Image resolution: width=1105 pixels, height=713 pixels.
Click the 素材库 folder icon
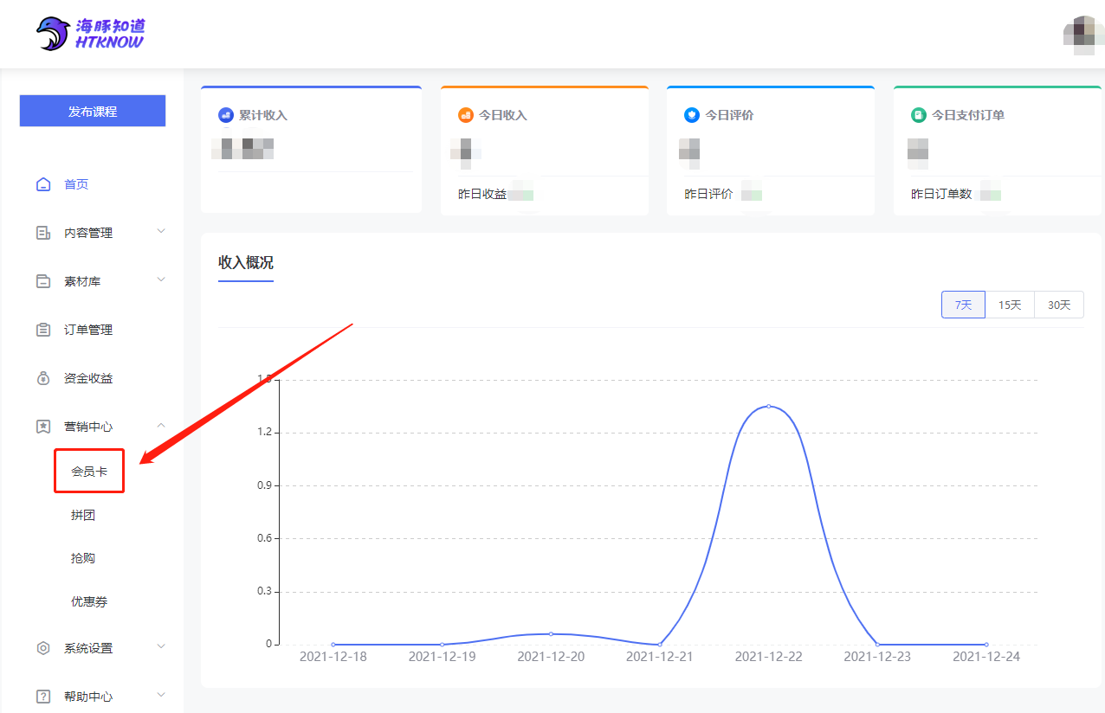(x=43, y=281)
